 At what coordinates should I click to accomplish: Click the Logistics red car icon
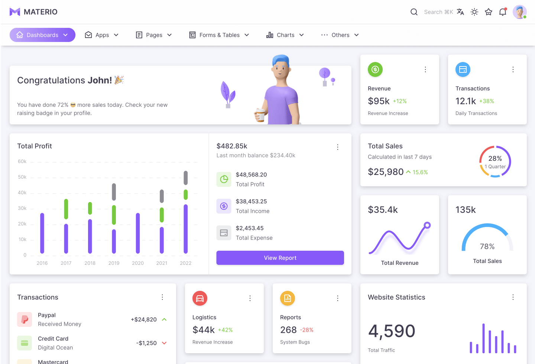pyautogui.click(x=200, y=298)
